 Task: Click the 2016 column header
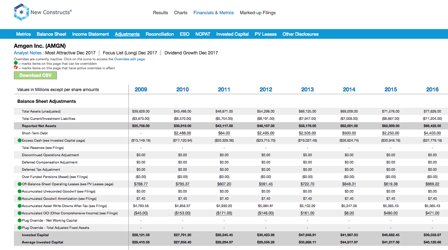click(x=432, y=90)
